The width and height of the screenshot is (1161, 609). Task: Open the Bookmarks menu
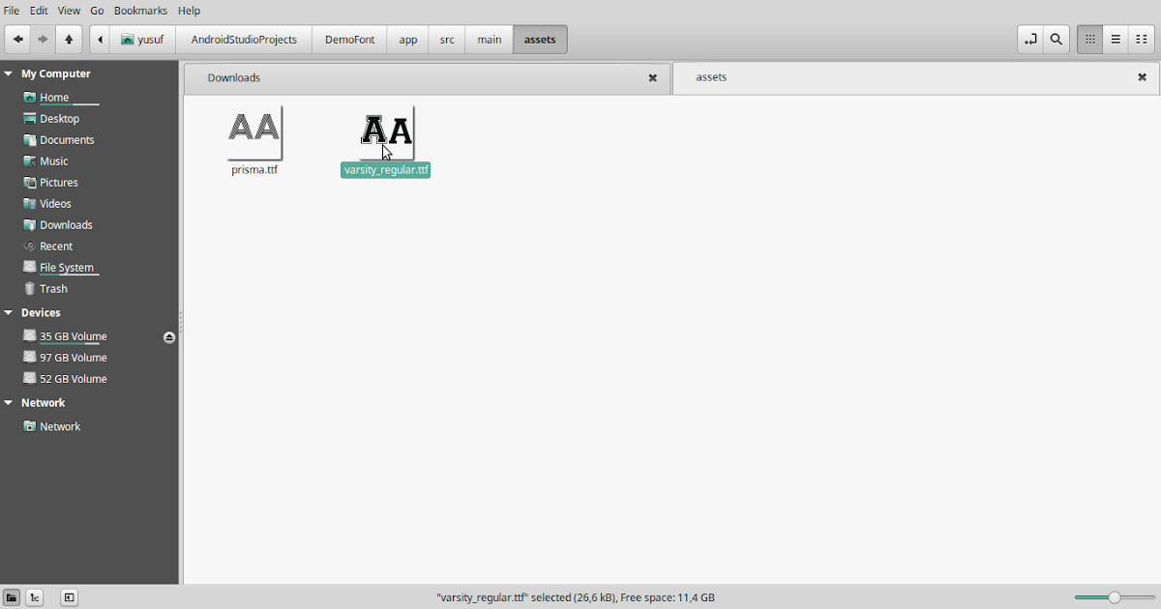click(x=140, y=11)
